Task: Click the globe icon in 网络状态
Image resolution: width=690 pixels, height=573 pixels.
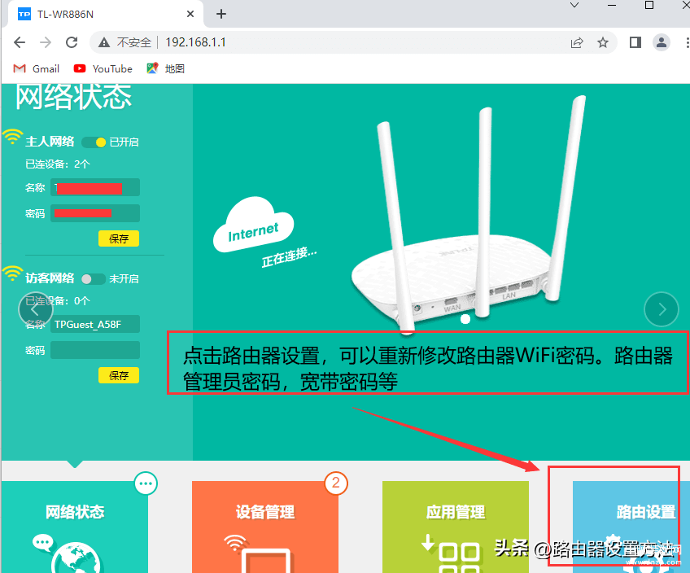Action: pos(76,558)
